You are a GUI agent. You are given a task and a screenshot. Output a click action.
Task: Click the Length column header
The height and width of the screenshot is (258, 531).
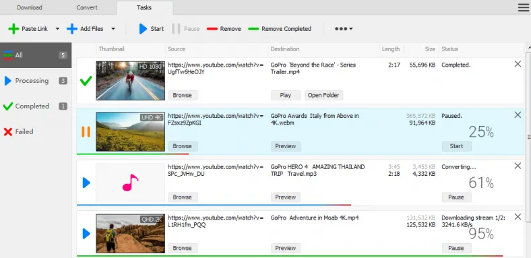(391, 49)
